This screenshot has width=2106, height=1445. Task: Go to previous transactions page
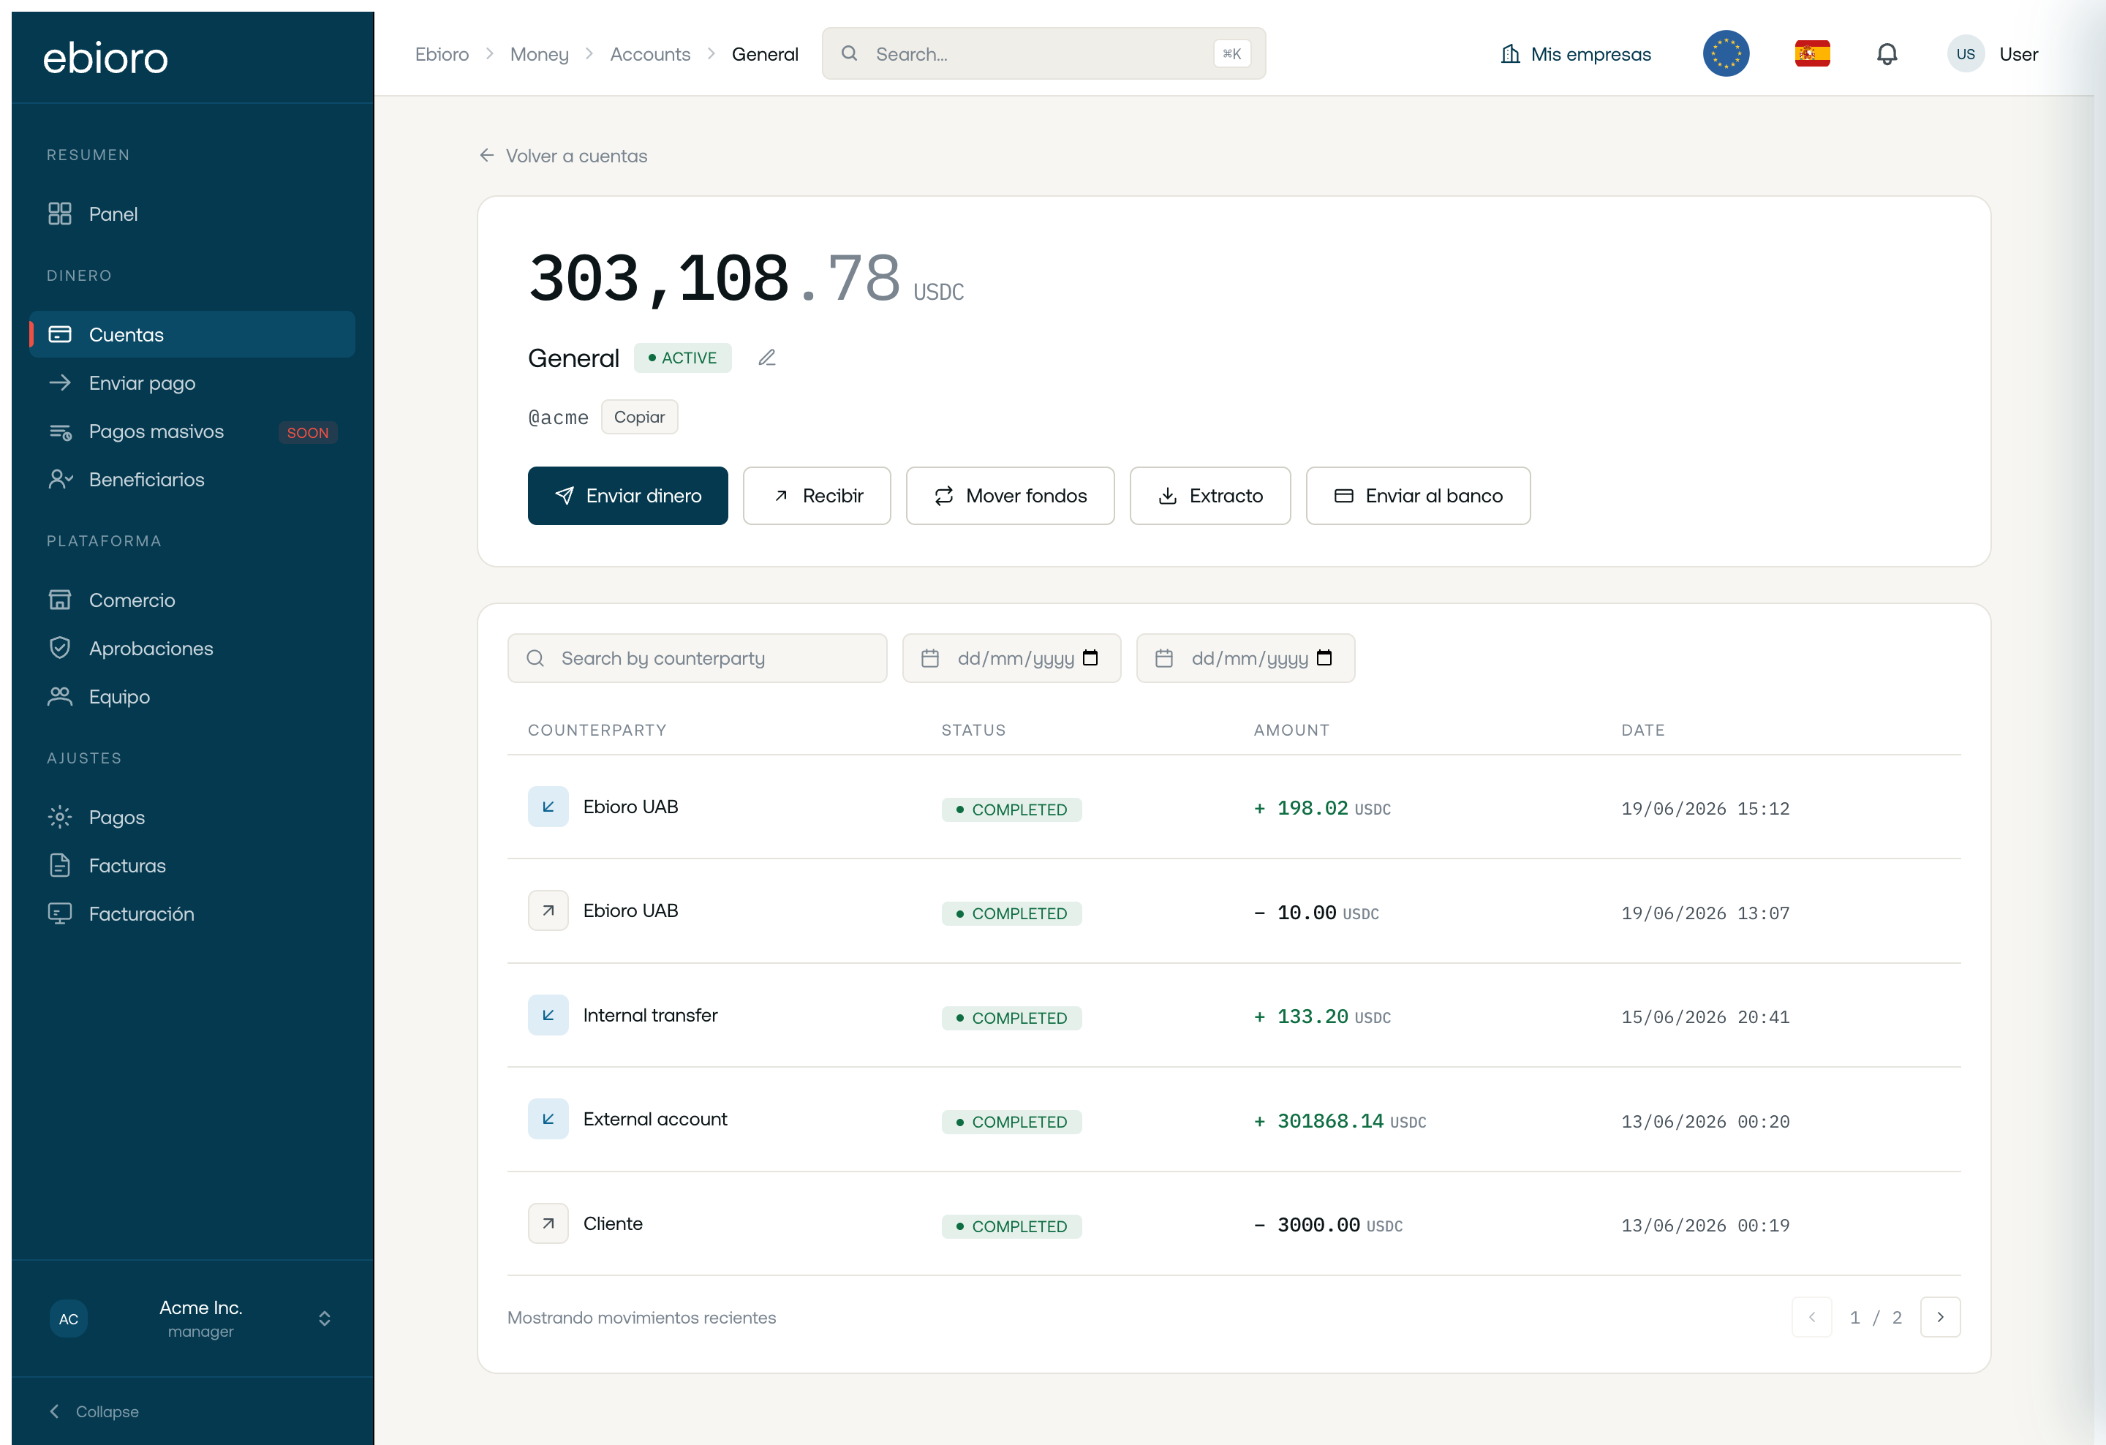tap(1811, 1317)
